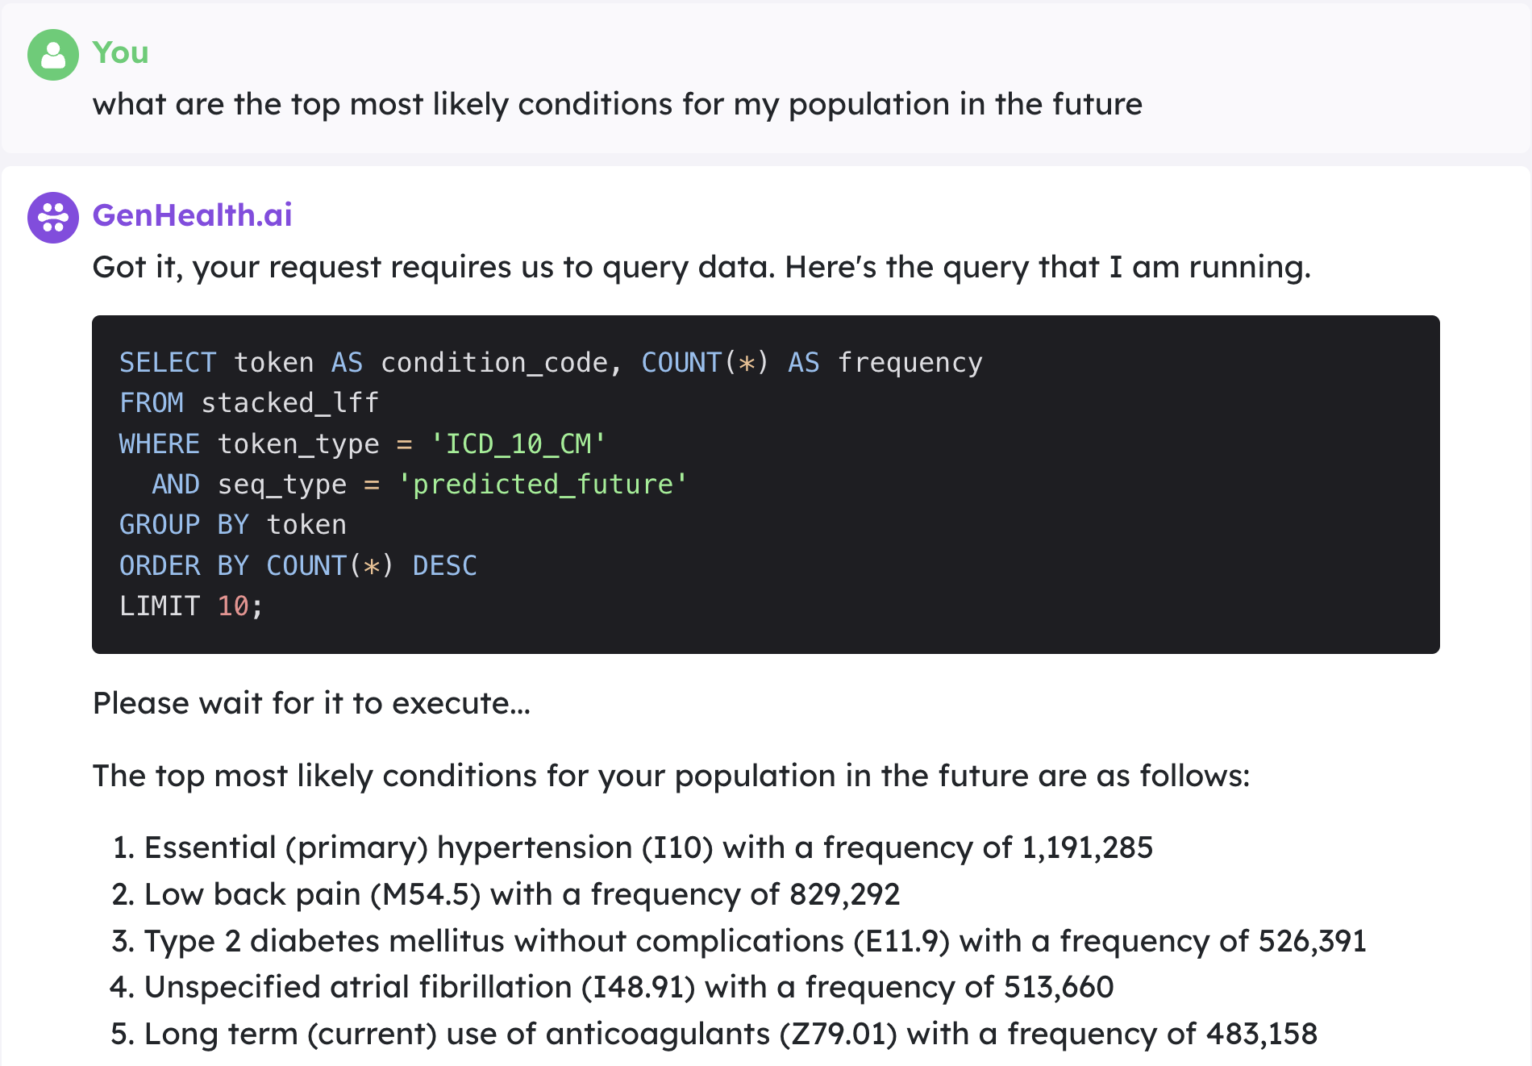This screenshot has height=1066, width=1532.
Task: Click the 'predicted_future' string in the query
Action: pos(543,485)
